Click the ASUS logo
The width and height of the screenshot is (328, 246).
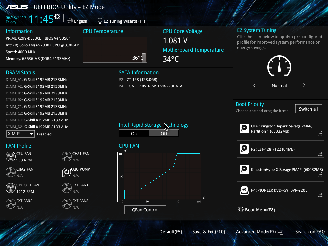click(17, 7)
